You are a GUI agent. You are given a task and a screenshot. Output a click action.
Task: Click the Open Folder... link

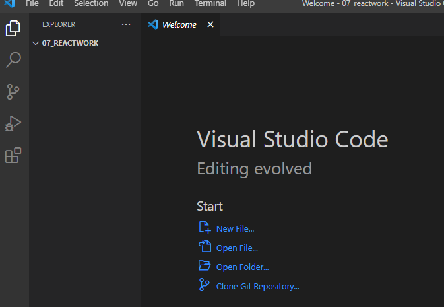coord(242,267)
